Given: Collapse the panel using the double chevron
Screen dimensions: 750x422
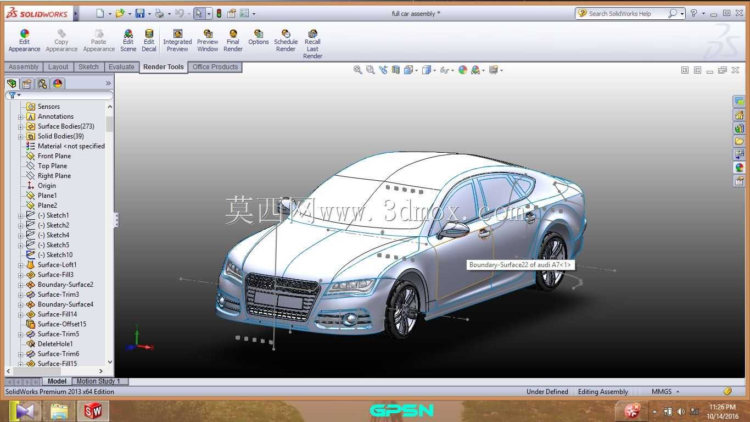Looking at the screenshot, I should [x=108, y=83].
